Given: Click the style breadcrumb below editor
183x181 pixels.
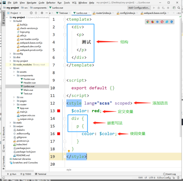Looking at the screenshot, I should tap(69, 170).
